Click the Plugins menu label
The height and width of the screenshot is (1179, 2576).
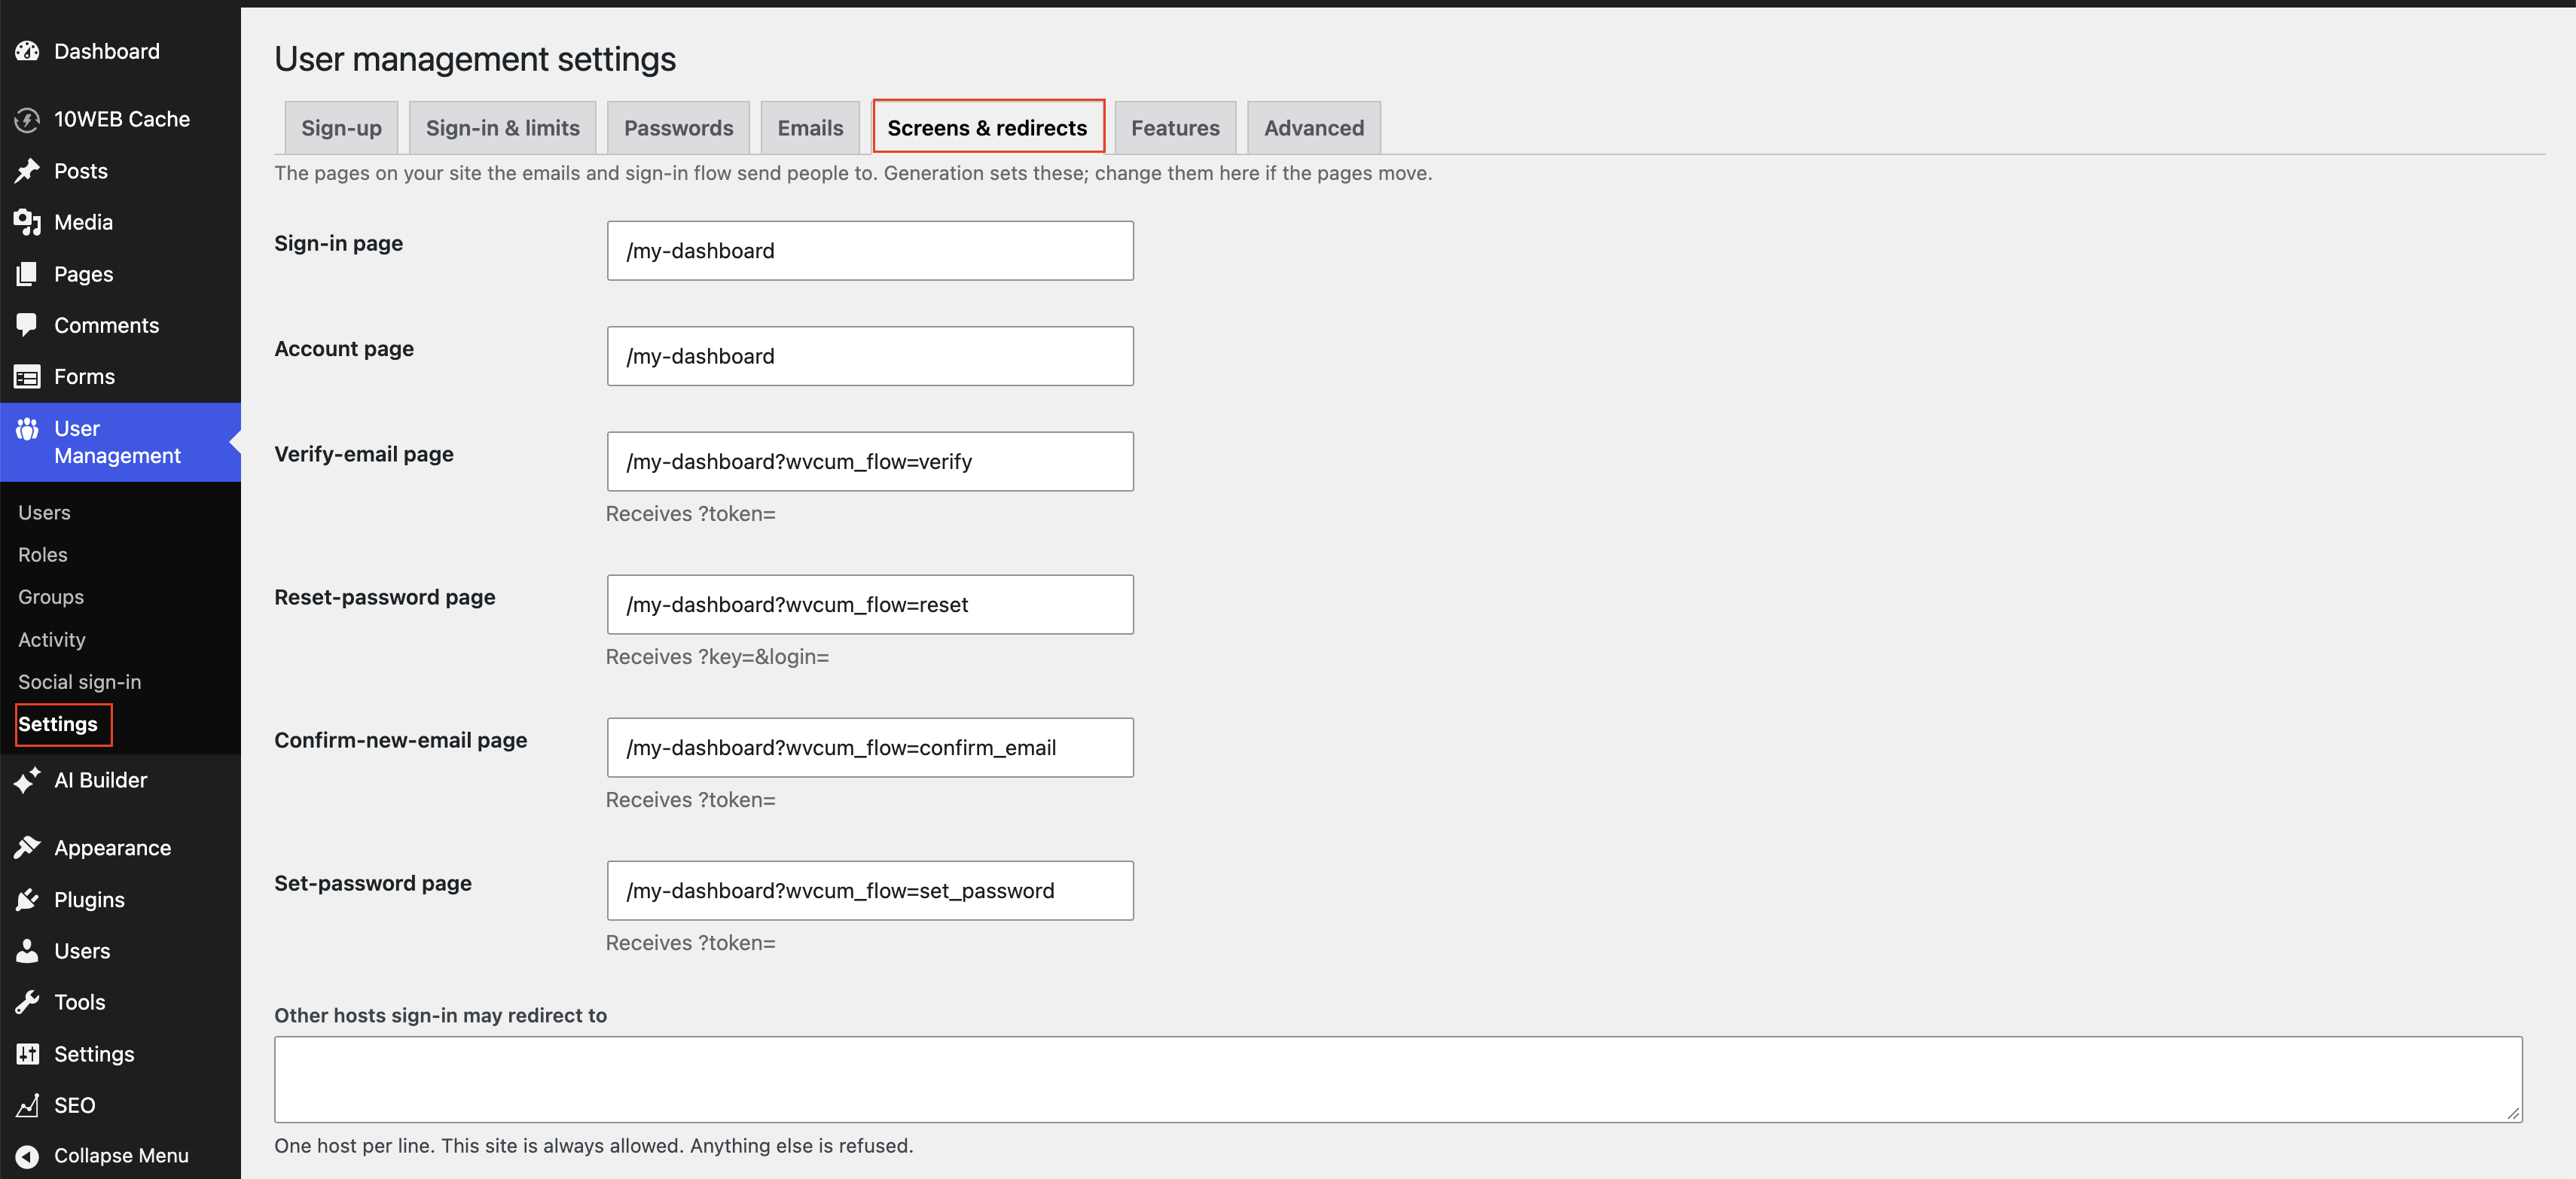pyautogui.click(x=89, y=900)
